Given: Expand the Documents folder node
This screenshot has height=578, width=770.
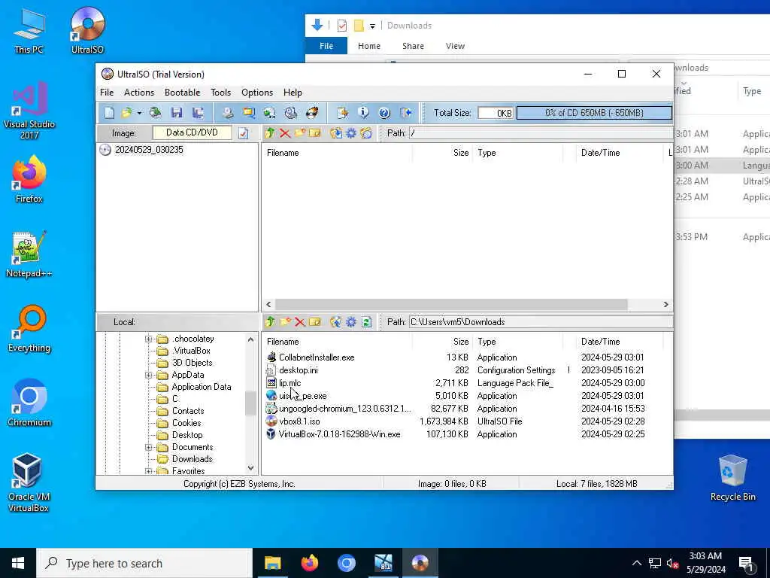Looking at the screenshot, I should [148, 447].
